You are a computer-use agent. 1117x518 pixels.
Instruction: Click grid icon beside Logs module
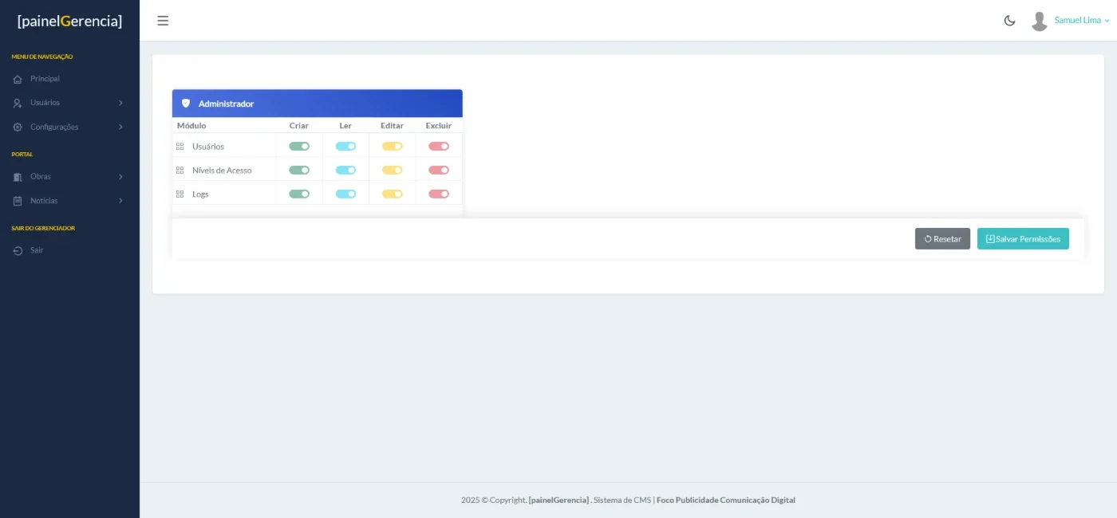[180, 194]
